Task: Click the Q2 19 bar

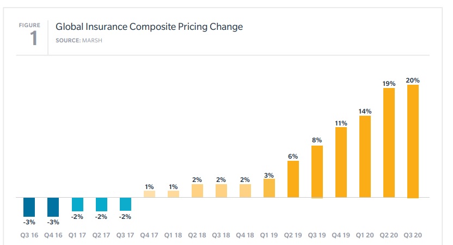Action: coord(293,179)
